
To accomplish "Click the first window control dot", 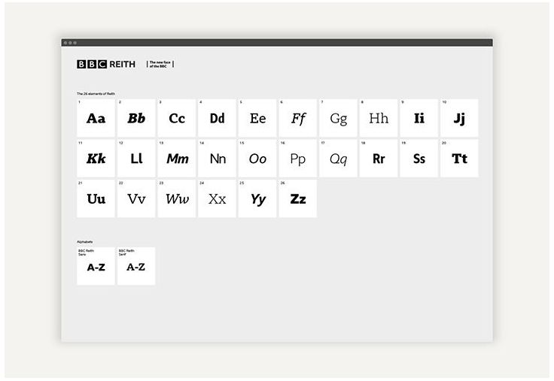I will pos(66,43).
